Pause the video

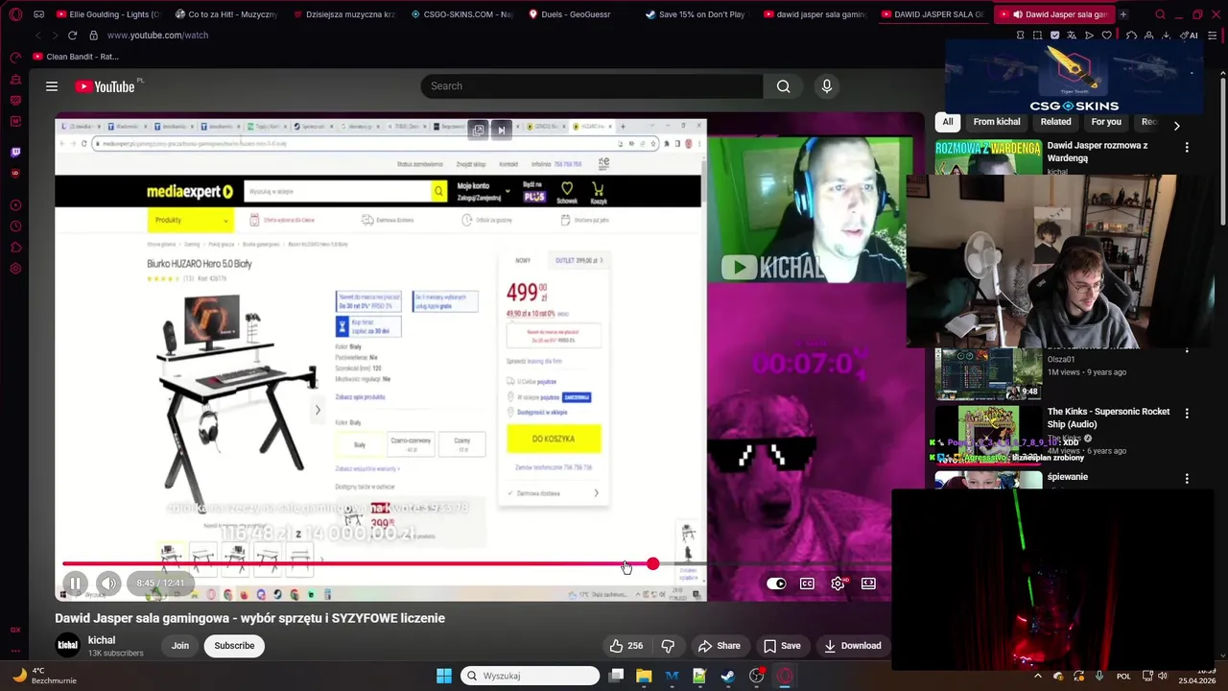pos(75,584)
